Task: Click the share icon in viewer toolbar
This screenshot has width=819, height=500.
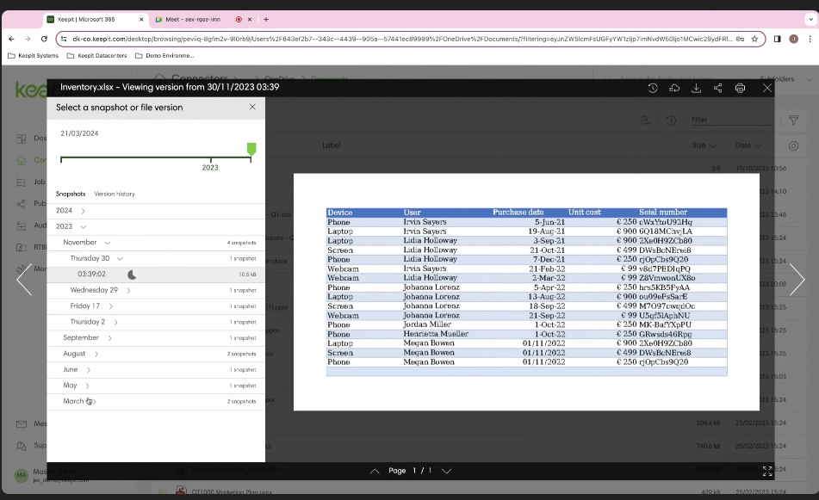Action: point(718,88)
